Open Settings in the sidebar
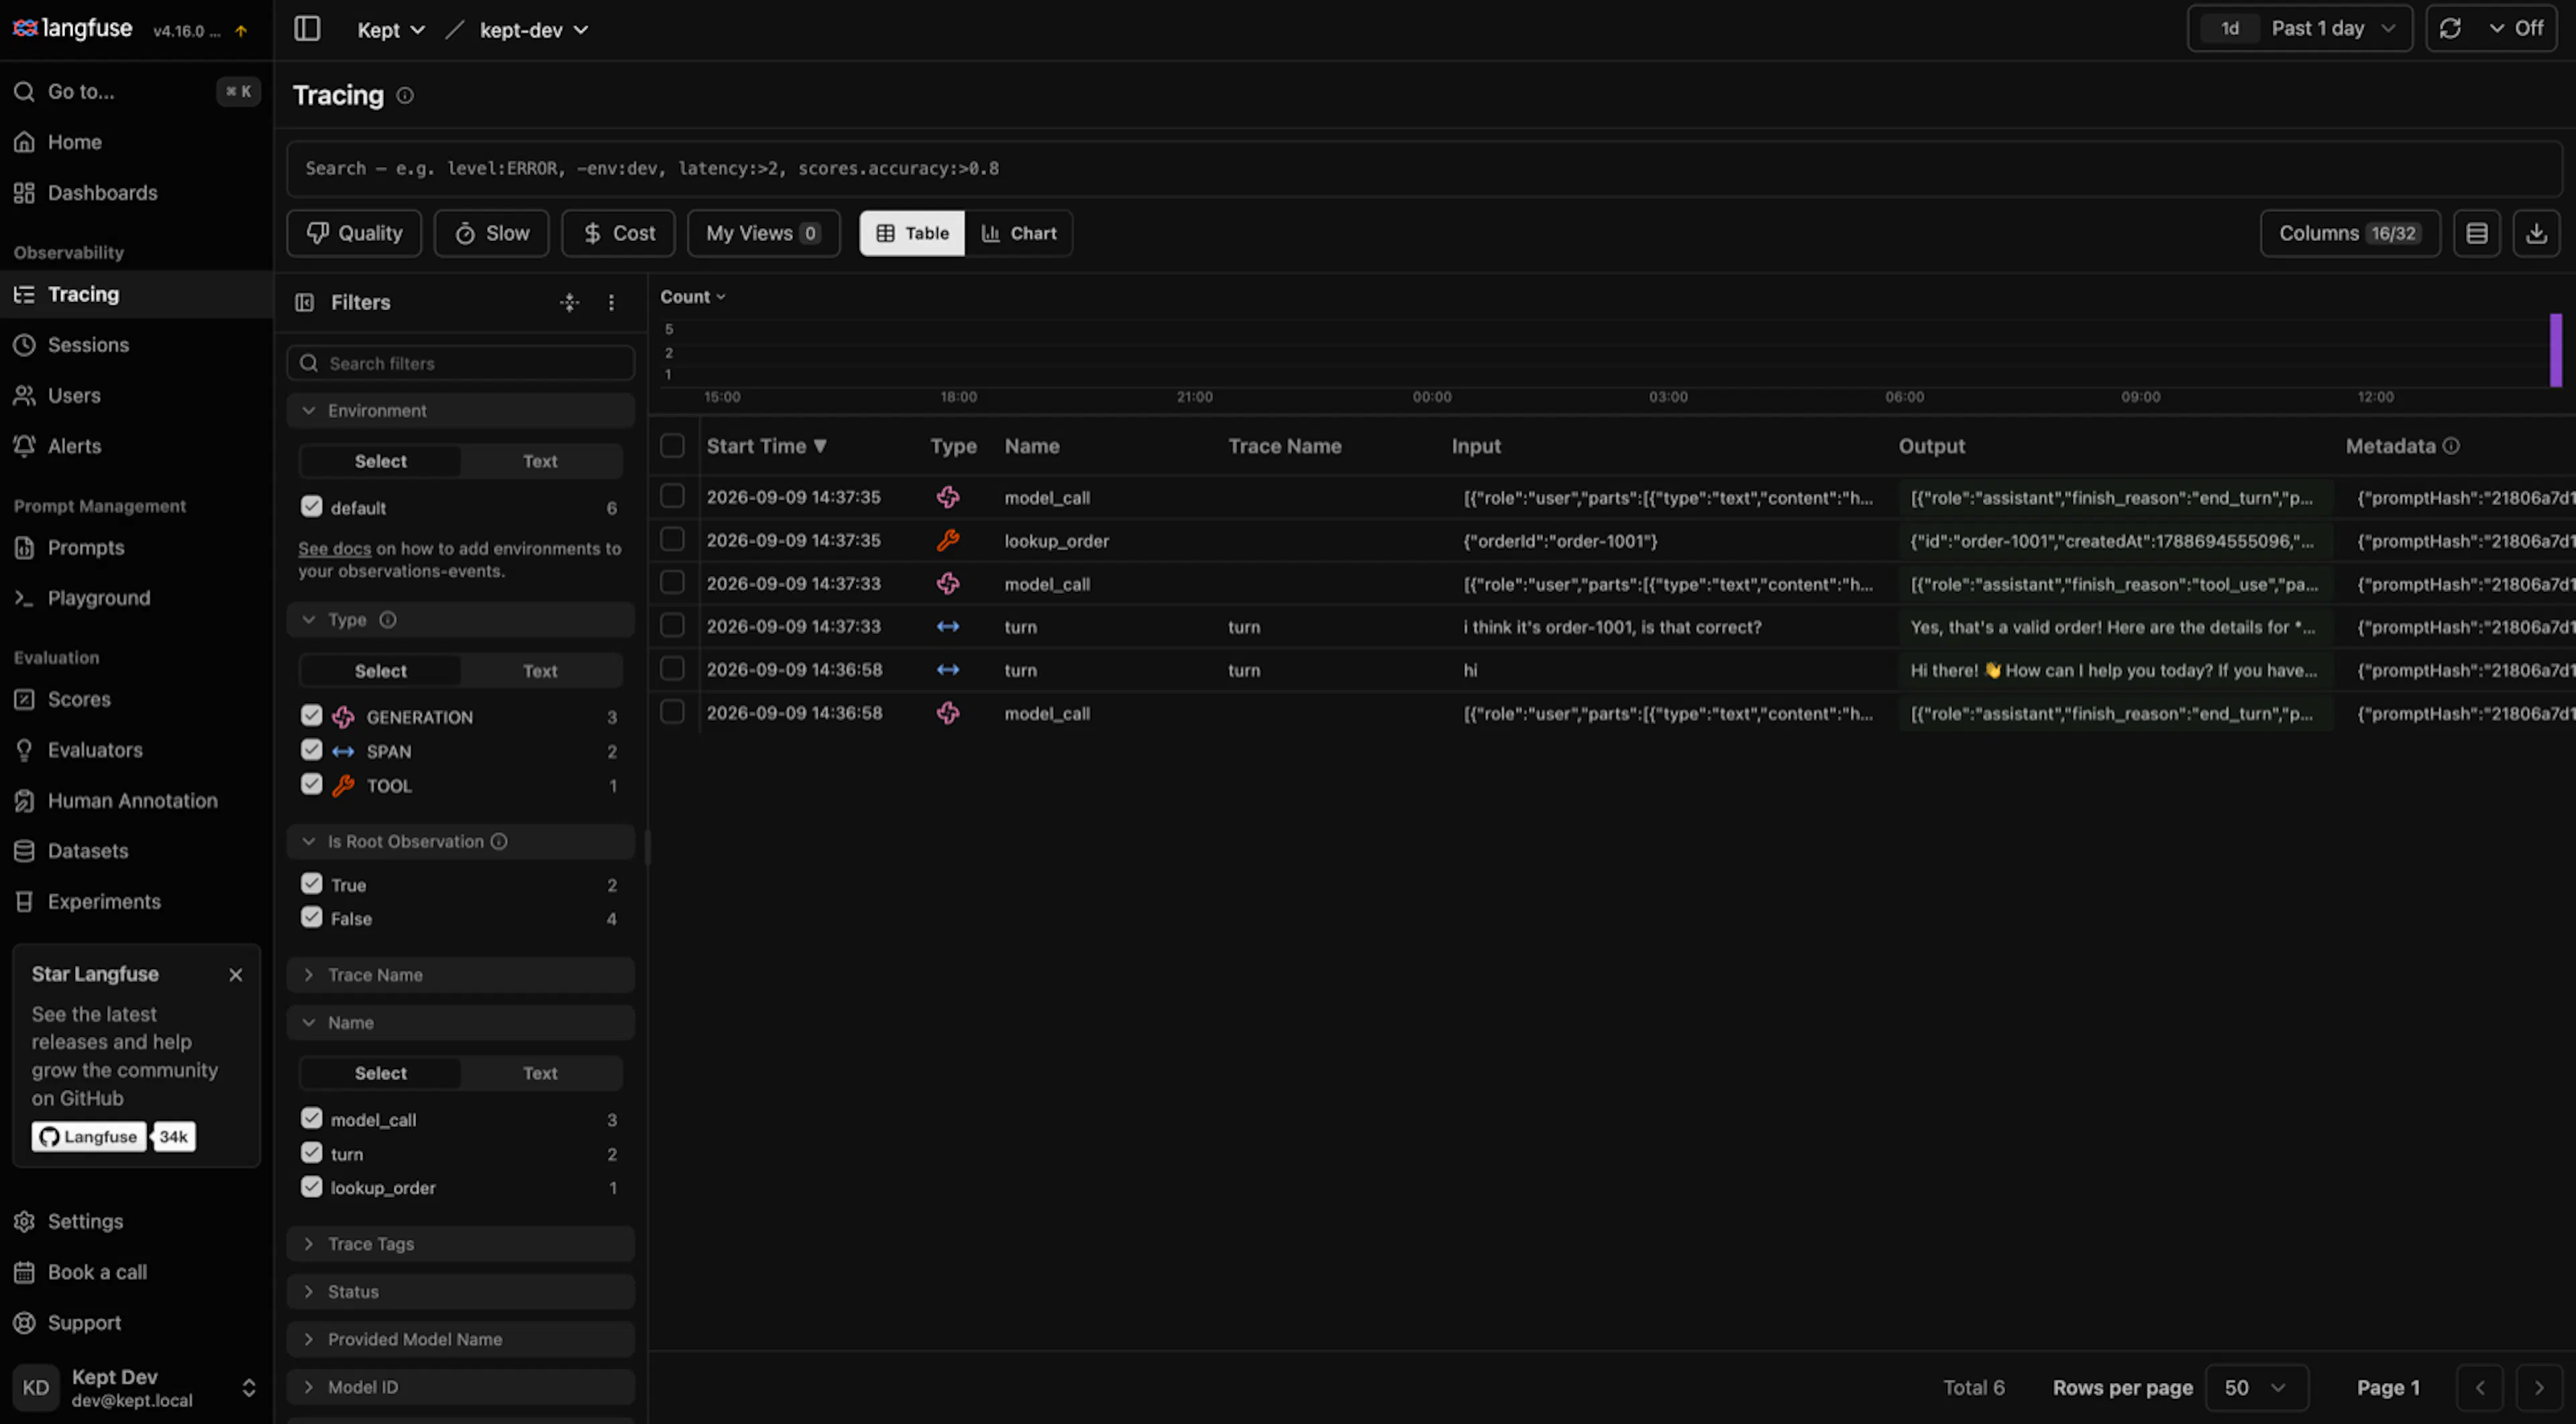The width and height of the screenshot is (2576, 1424). click(85, 1222)
